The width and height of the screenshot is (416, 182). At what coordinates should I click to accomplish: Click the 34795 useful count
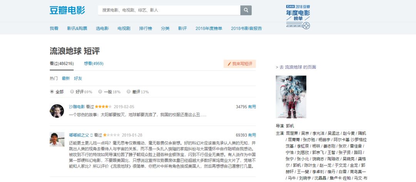pos(241,107)
